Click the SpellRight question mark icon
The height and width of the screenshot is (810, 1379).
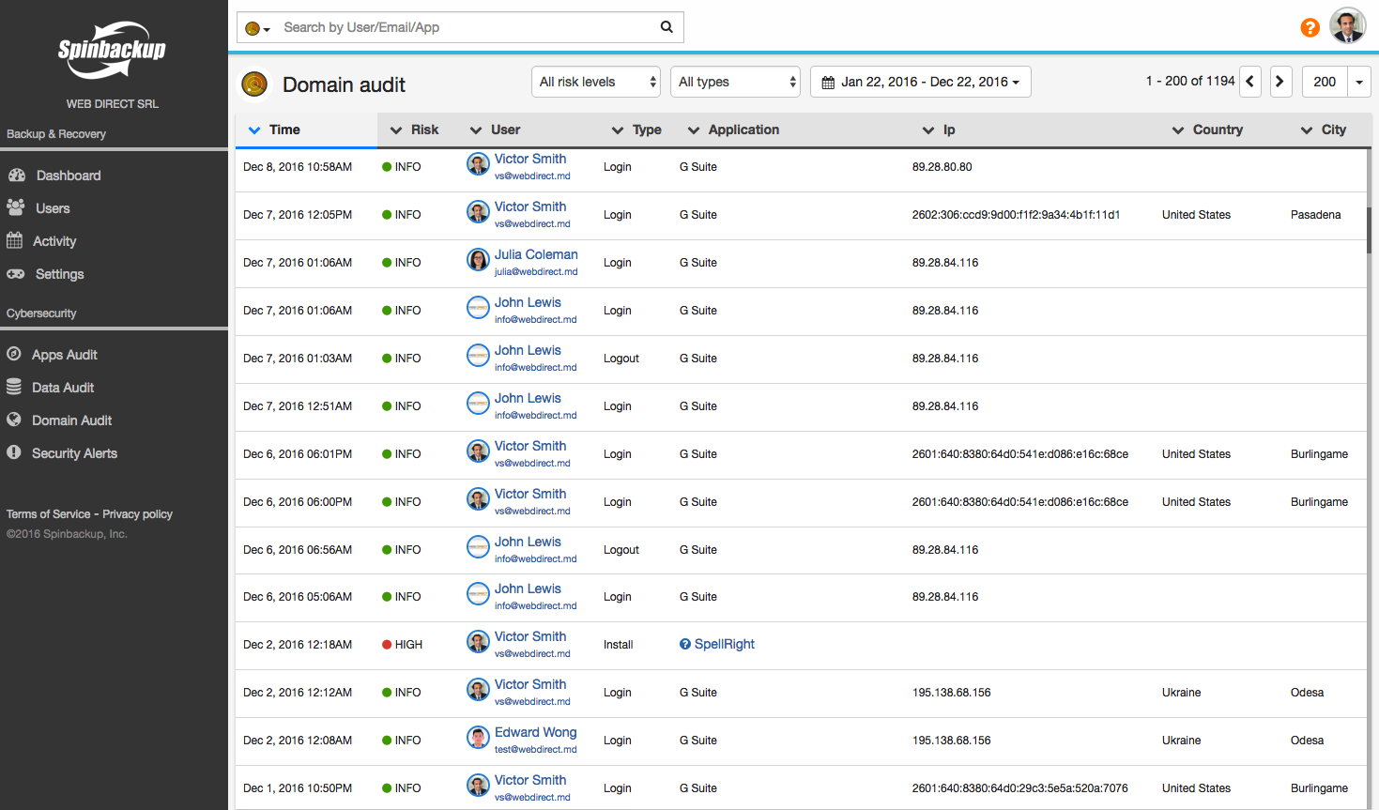685,644
